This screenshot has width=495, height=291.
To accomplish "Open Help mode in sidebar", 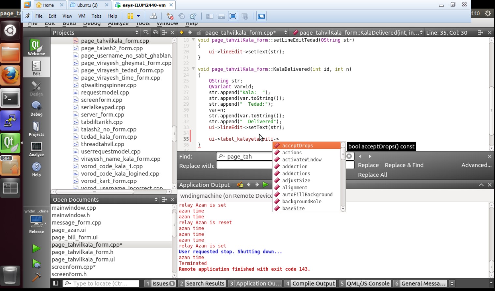I will (36, 169).
